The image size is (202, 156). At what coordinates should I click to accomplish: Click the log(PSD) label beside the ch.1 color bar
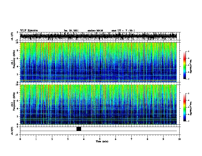(x=191, y=67)
